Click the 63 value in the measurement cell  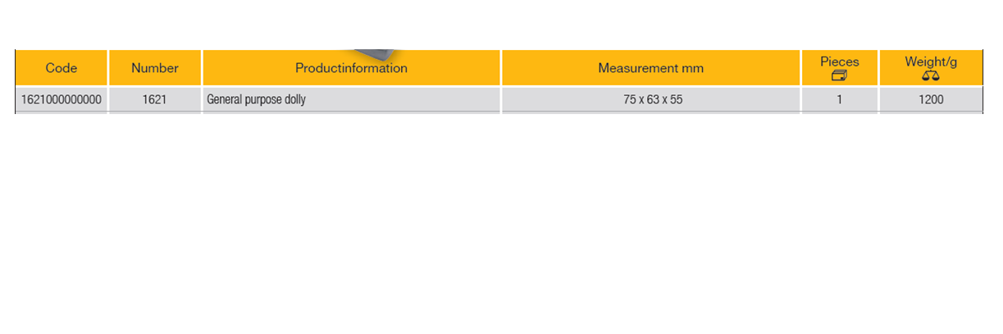tap(653, 100)
